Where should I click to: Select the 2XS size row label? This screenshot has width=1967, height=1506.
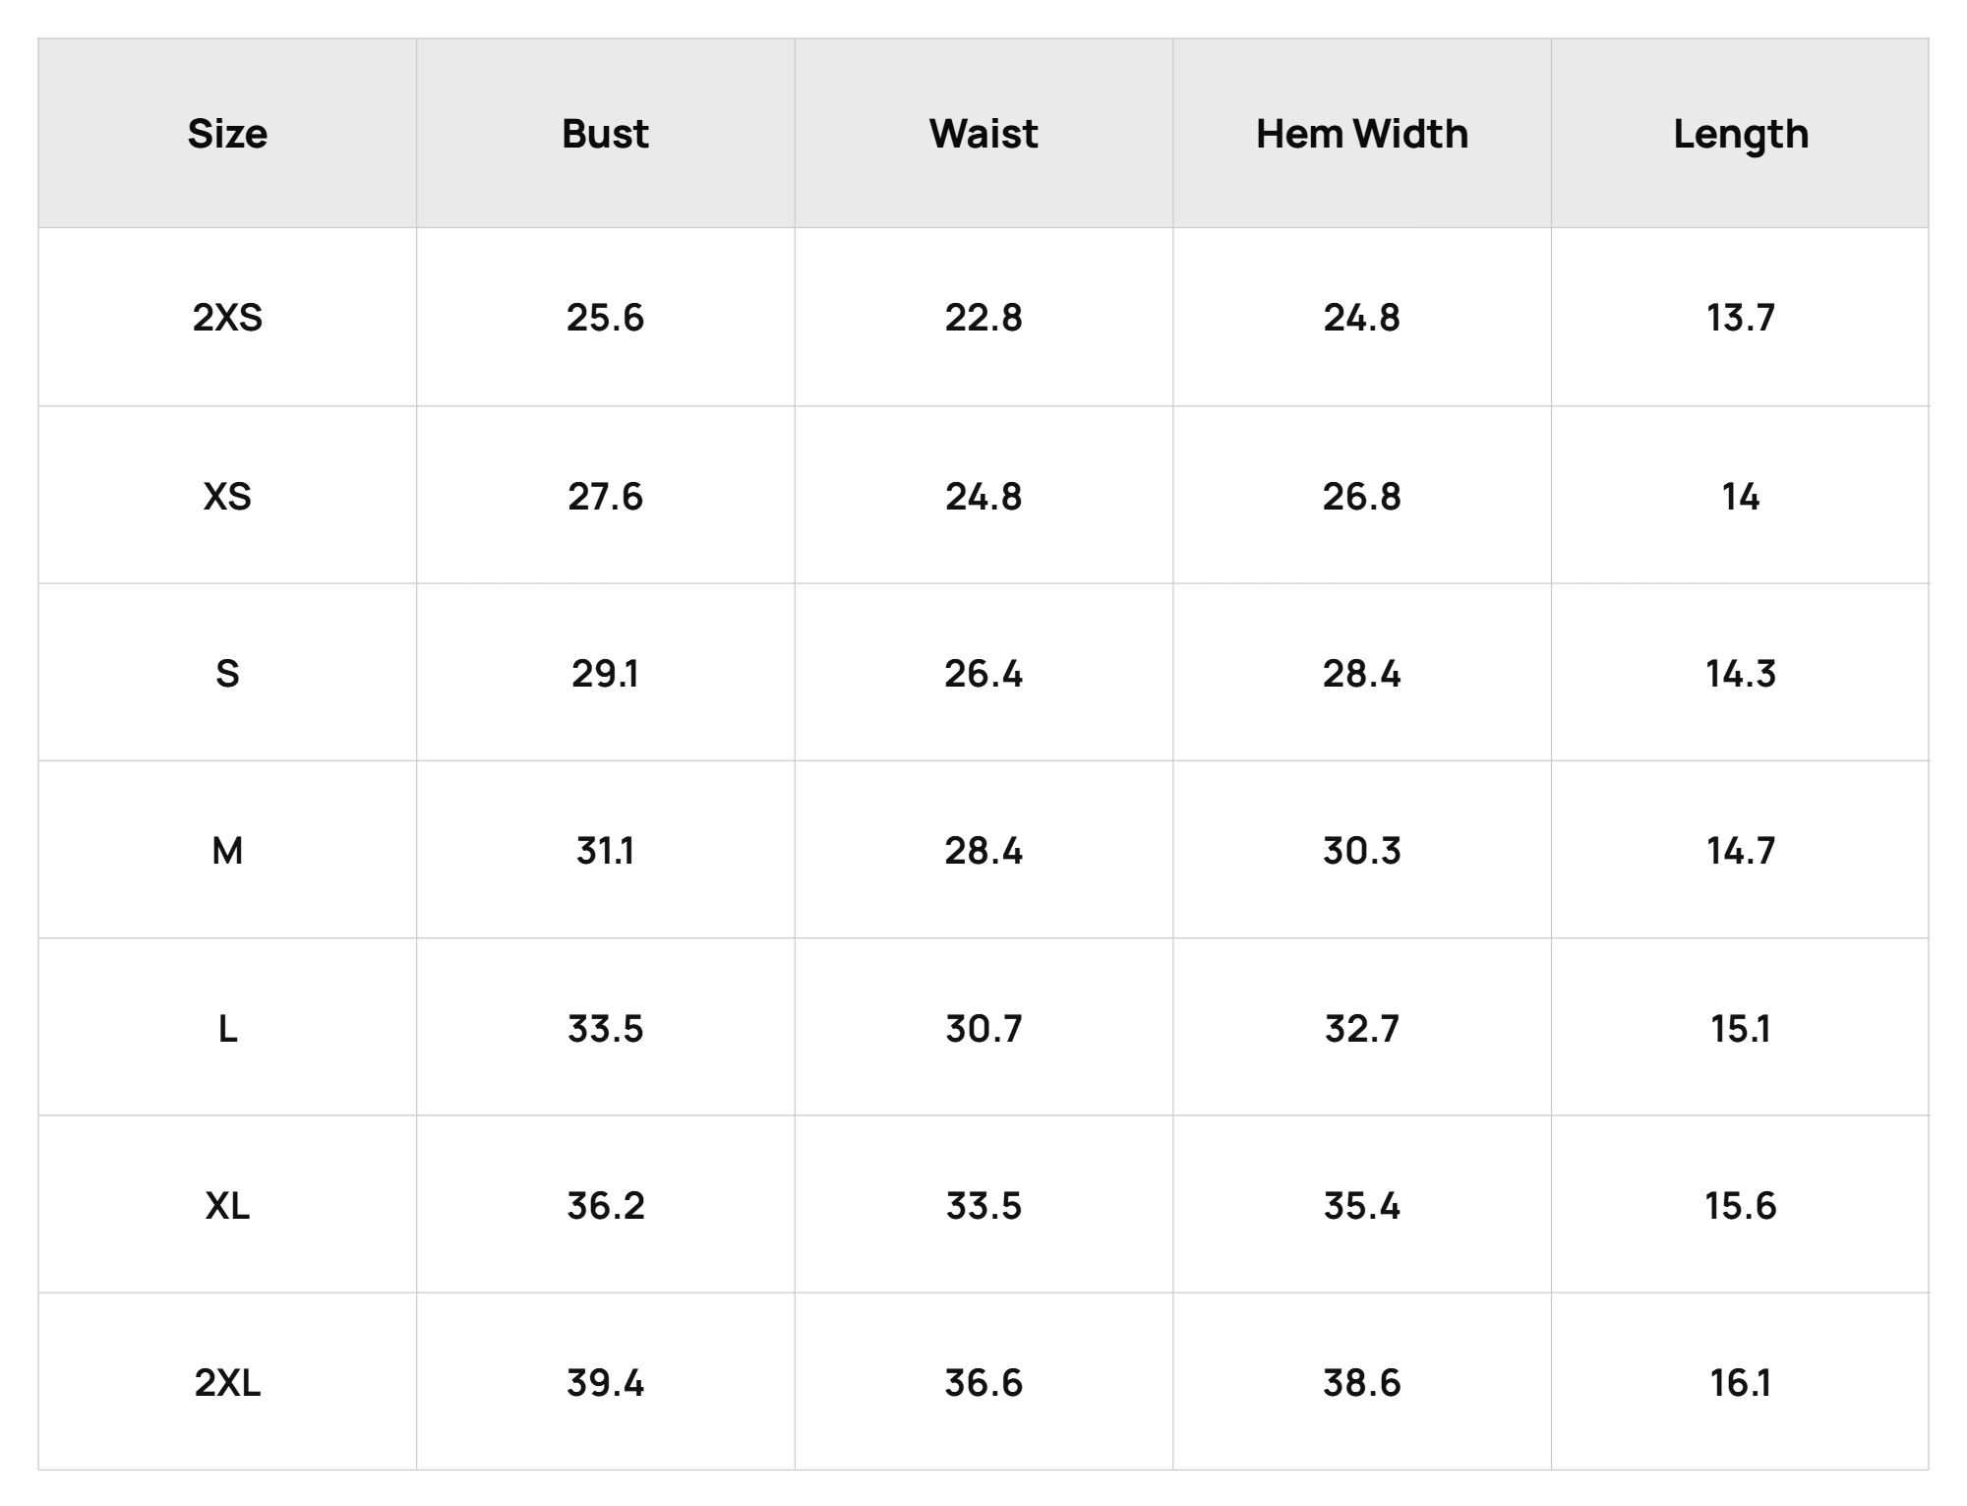(227, 318)
